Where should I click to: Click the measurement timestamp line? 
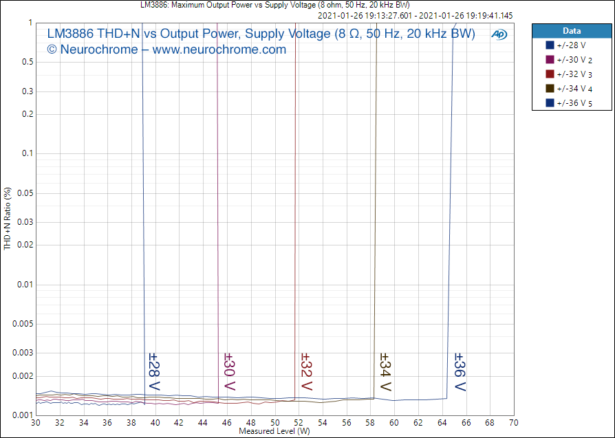click(415, 16)
